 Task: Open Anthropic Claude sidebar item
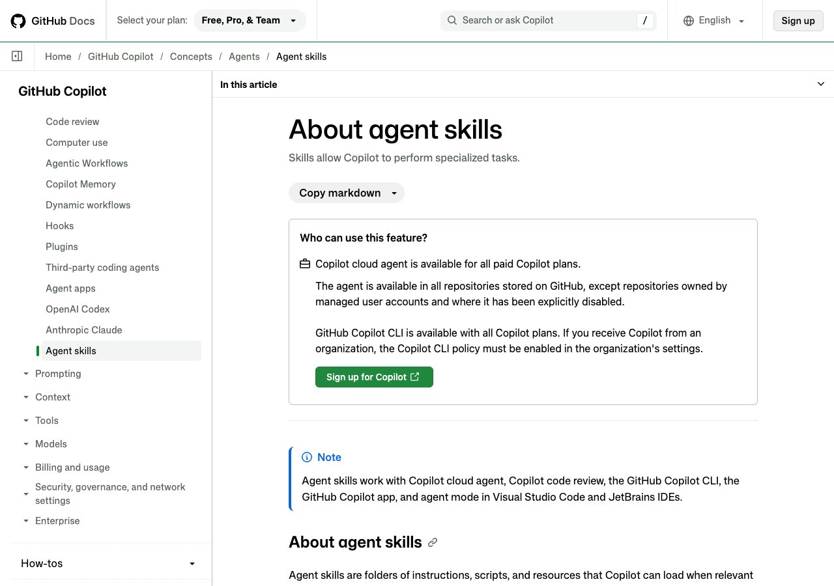click(84, 330)
